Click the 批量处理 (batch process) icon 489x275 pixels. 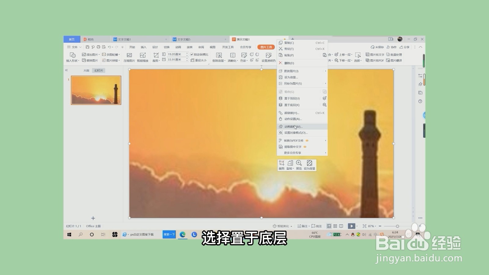pyautogui.click(x=395, y=54)
